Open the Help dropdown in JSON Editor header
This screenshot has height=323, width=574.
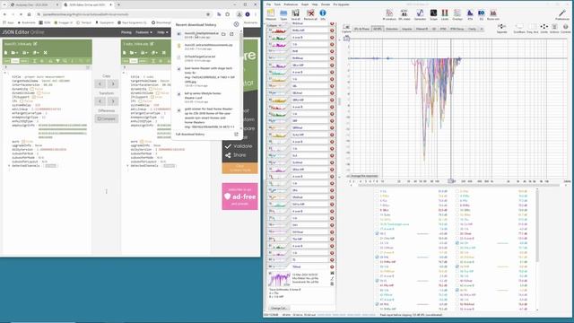click(x=162, y=32)
